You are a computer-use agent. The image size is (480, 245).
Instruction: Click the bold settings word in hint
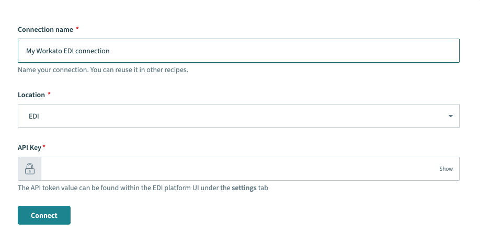(x=244, y=188)
